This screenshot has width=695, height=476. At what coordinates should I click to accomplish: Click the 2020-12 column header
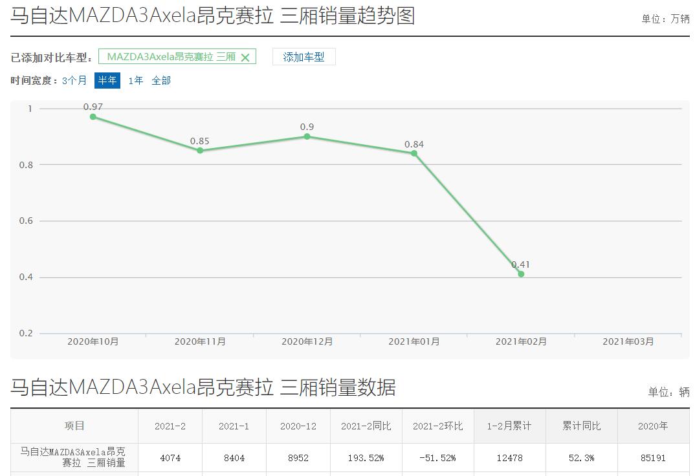(x=298, y=426)
